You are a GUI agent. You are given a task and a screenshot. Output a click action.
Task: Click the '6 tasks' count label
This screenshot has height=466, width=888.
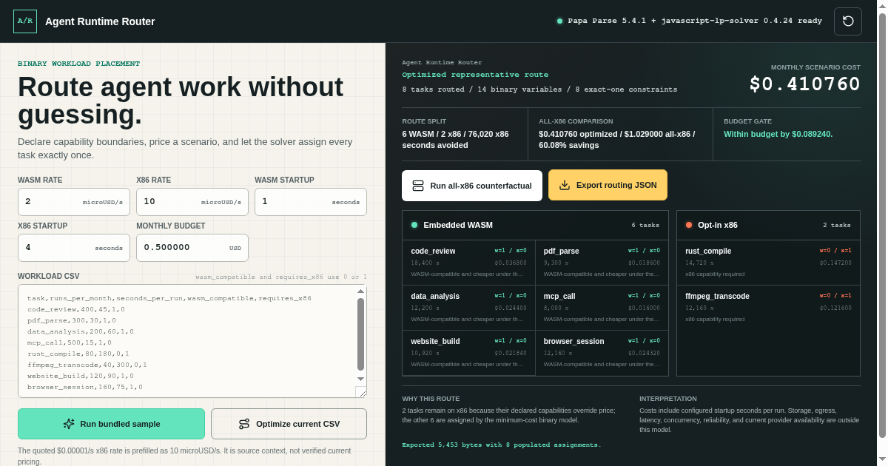coord(645,225)
